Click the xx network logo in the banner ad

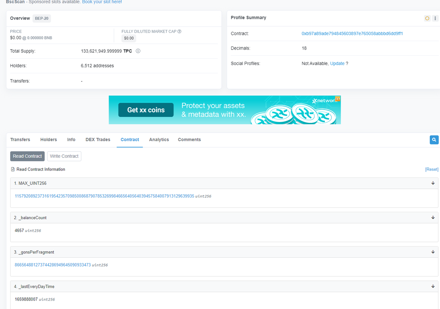coord(324,101)
